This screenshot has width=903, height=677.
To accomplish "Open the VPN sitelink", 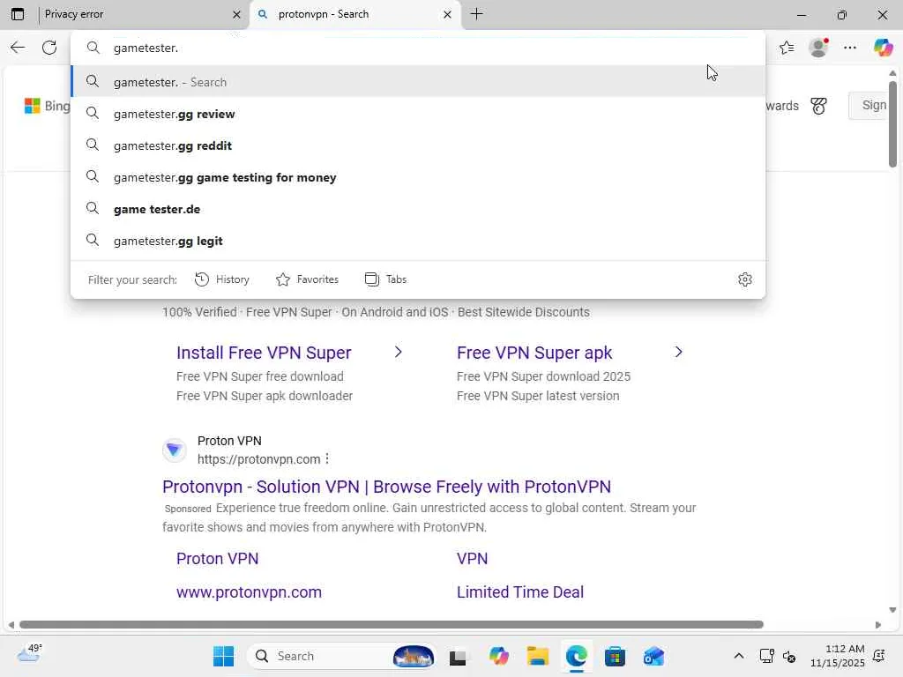I will tap(473, 558).
